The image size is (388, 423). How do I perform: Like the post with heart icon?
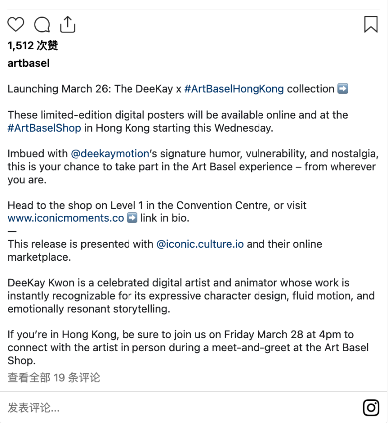[x=16, y=24]
